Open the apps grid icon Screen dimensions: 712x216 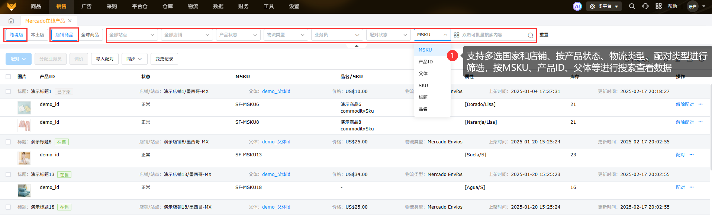(658, 6)
